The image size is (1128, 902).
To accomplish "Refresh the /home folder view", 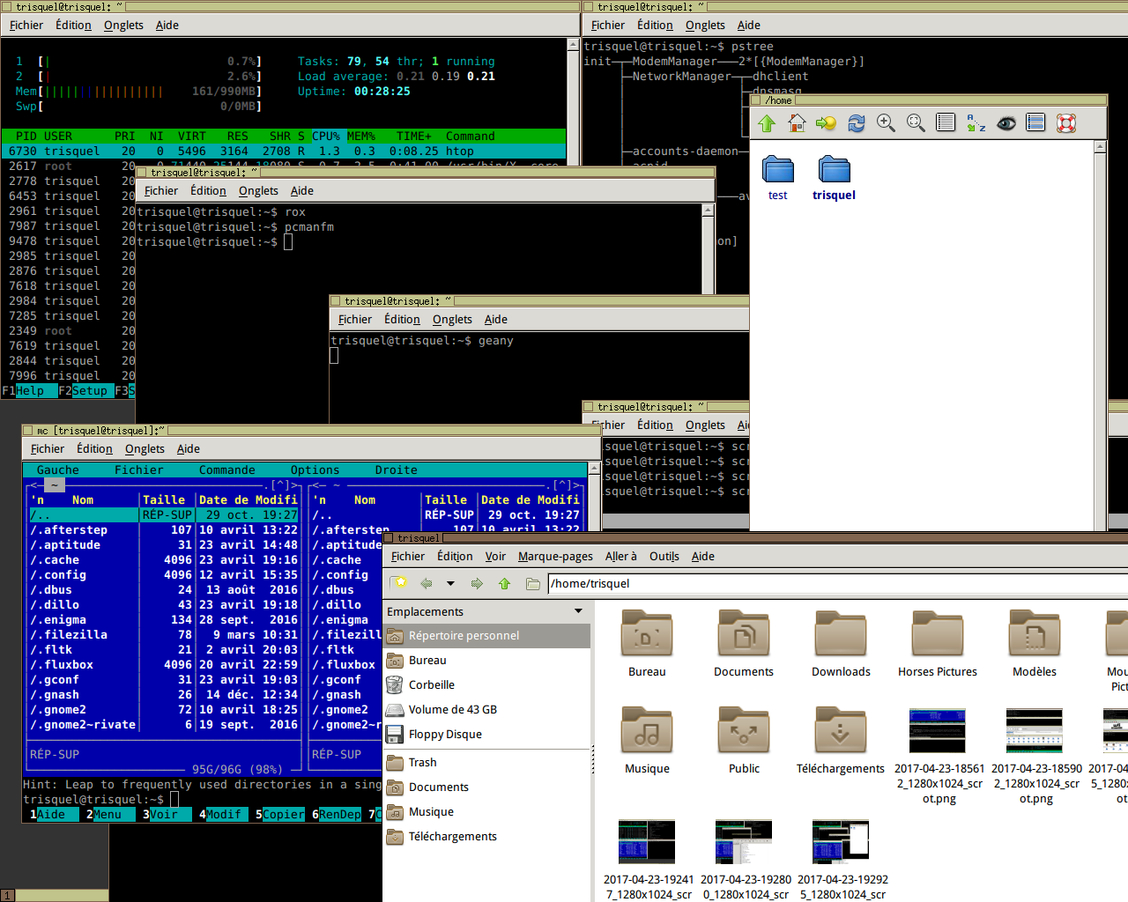I will click(x=856, y=124).
